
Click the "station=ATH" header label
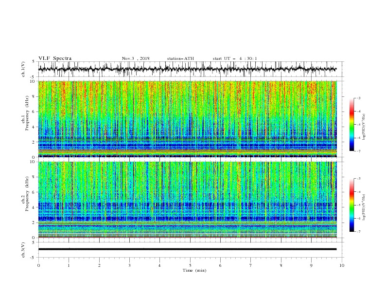[180, 58]
